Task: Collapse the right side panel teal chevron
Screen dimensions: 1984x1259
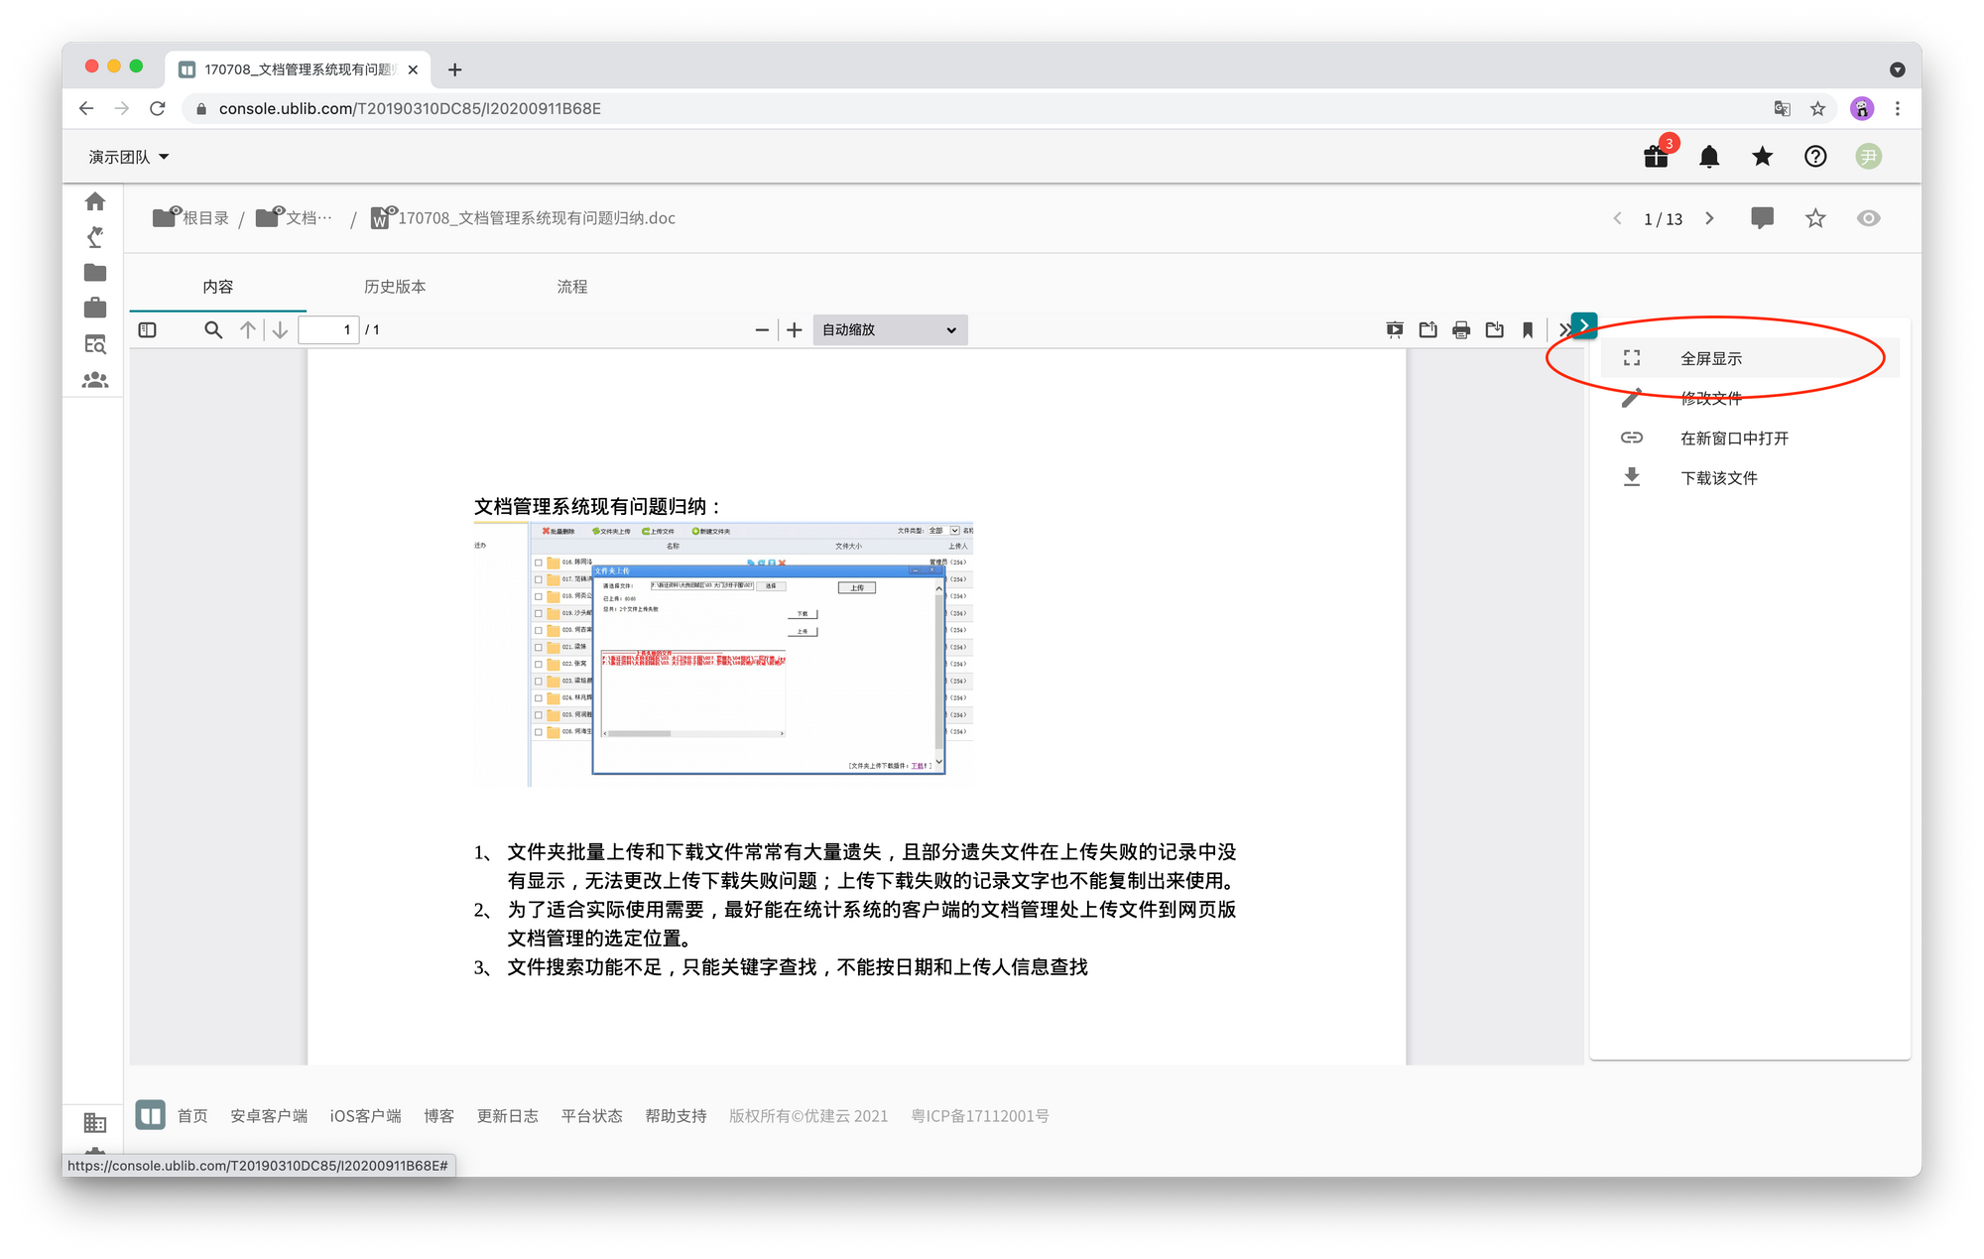Action: 1584,325
